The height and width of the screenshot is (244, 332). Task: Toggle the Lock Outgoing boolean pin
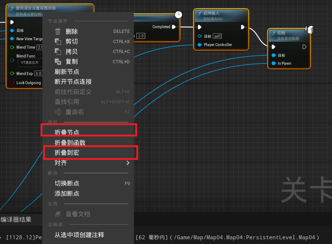pyautogui.click(x=12, y=83)
